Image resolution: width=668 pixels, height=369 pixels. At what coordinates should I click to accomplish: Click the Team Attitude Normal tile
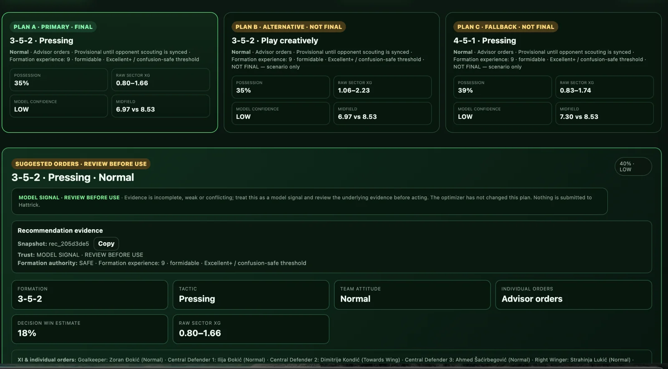tap(412, 295)
